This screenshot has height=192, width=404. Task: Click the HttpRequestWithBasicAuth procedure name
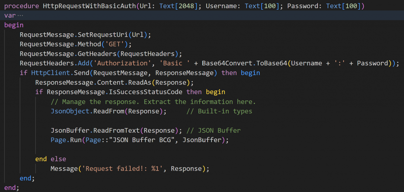(89, 6)
